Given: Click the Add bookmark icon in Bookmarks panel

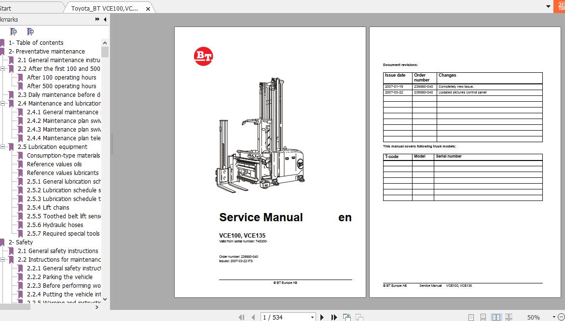Looking at the screenshot, I should tap(13, 32).
